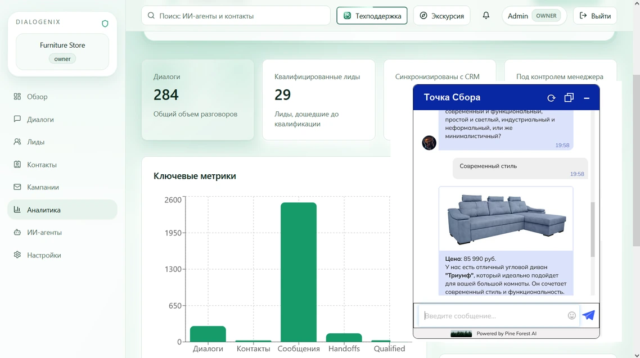
Task: Click the chat conversation scrollbar
Action: click(593, 229)
